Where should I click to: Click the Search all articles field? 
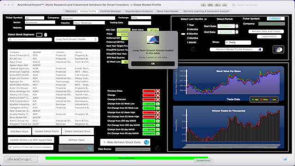[261, 5]
